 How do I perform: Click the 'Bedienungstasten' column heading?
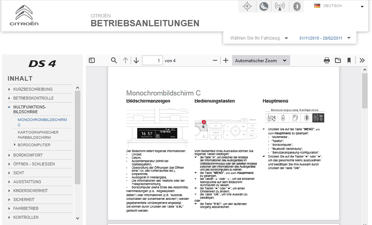(215, 101)
